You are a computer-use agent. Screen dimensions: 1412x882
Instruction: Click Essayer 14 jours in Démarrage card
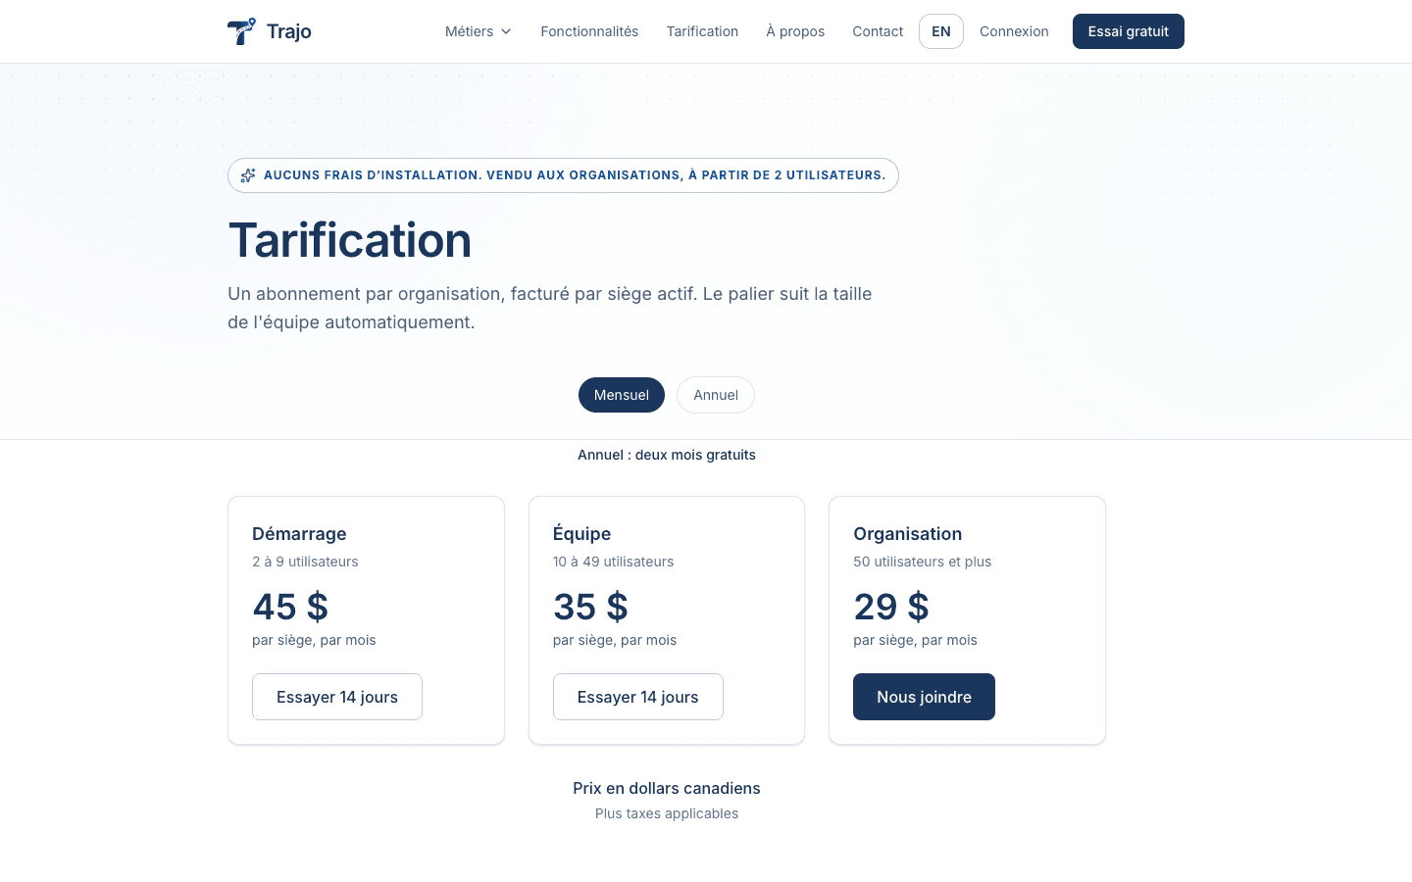[337, 697]
